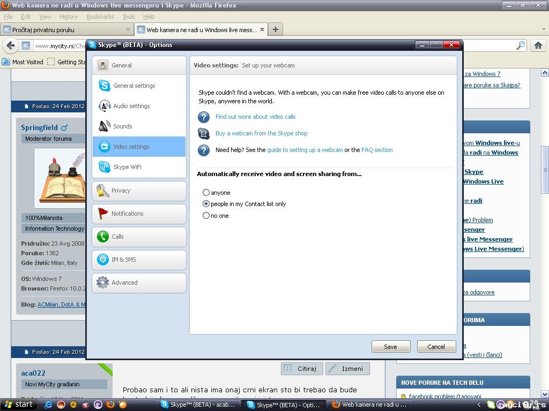Select Video settings in Skype sidebar

click(139, 147)
